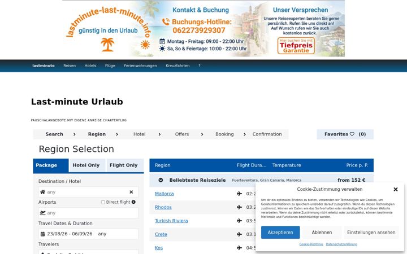Sort by Flight Duration column header

pos(252,165)
